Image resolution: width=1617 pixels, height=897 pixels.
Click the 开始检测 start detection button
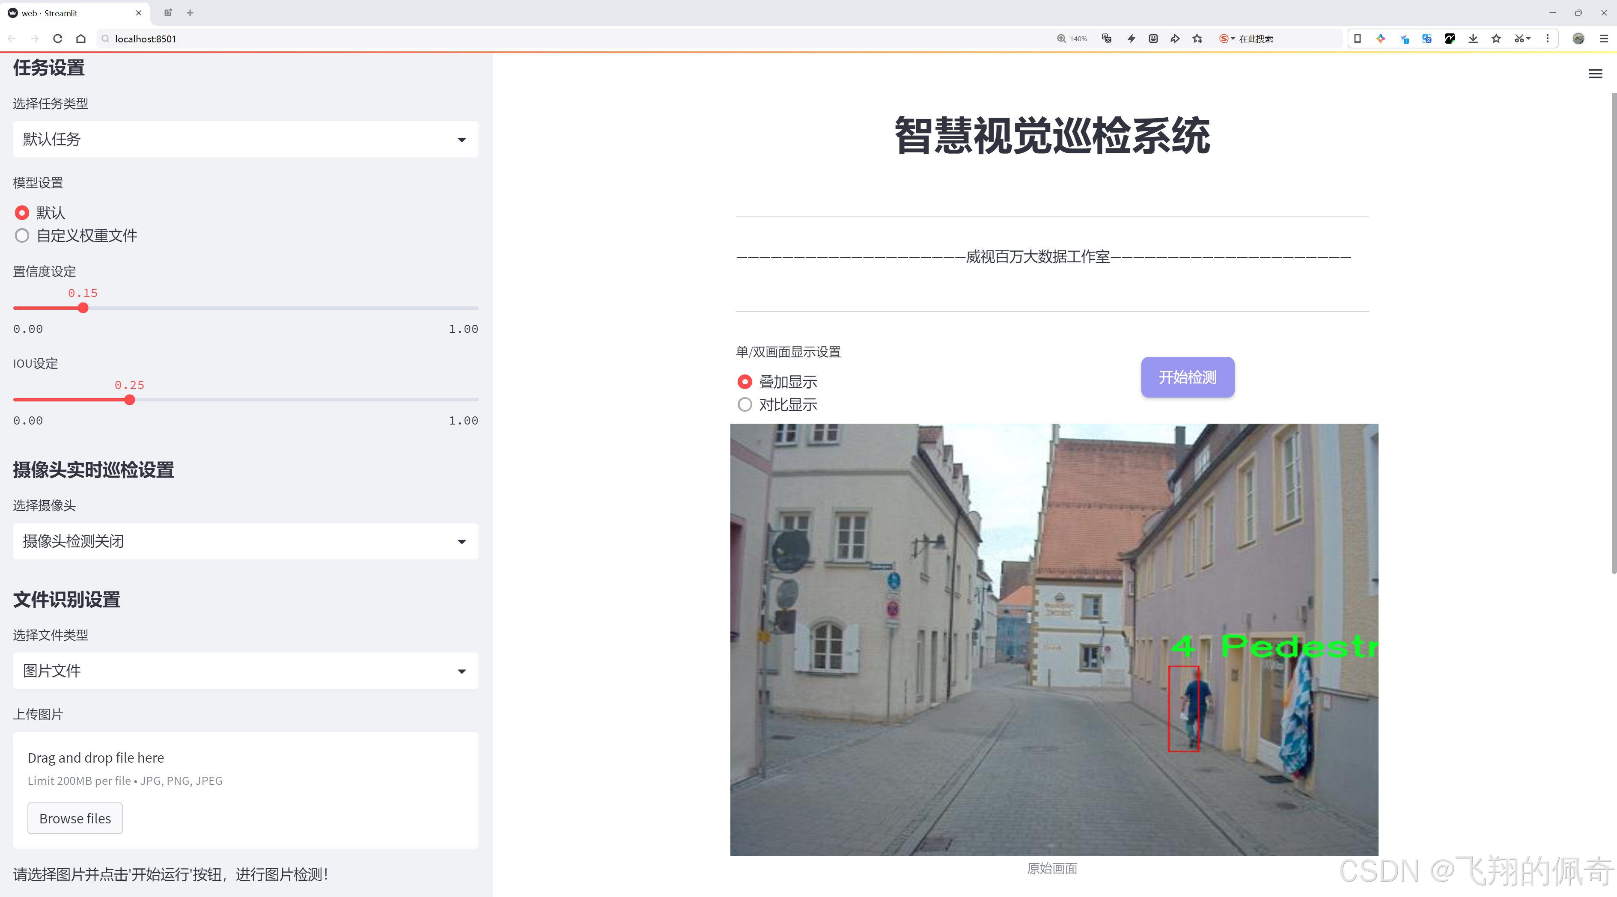(x=1187, y=377)
